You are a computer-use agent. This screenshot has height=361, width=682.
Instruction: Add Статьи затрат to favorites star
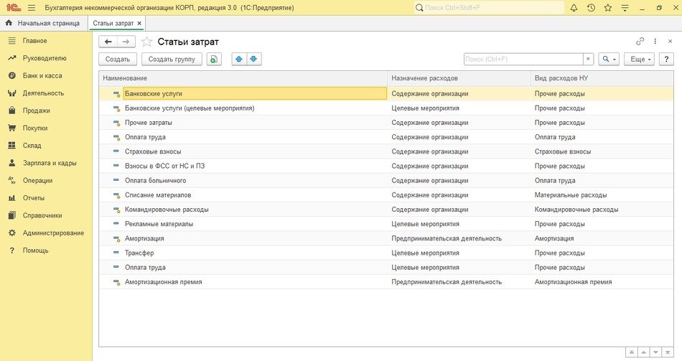(147, 42)
